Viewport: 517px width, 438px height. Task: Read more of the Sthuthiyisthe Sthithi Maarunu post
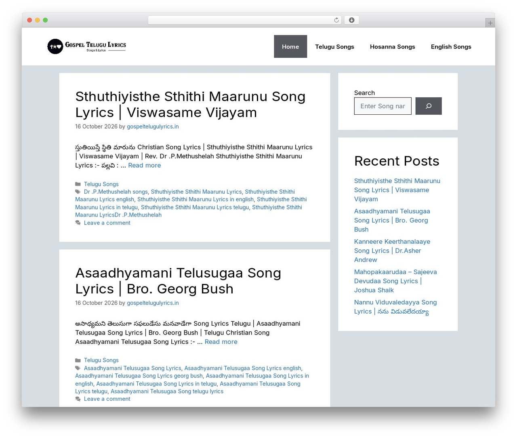[x=145, y=165]
